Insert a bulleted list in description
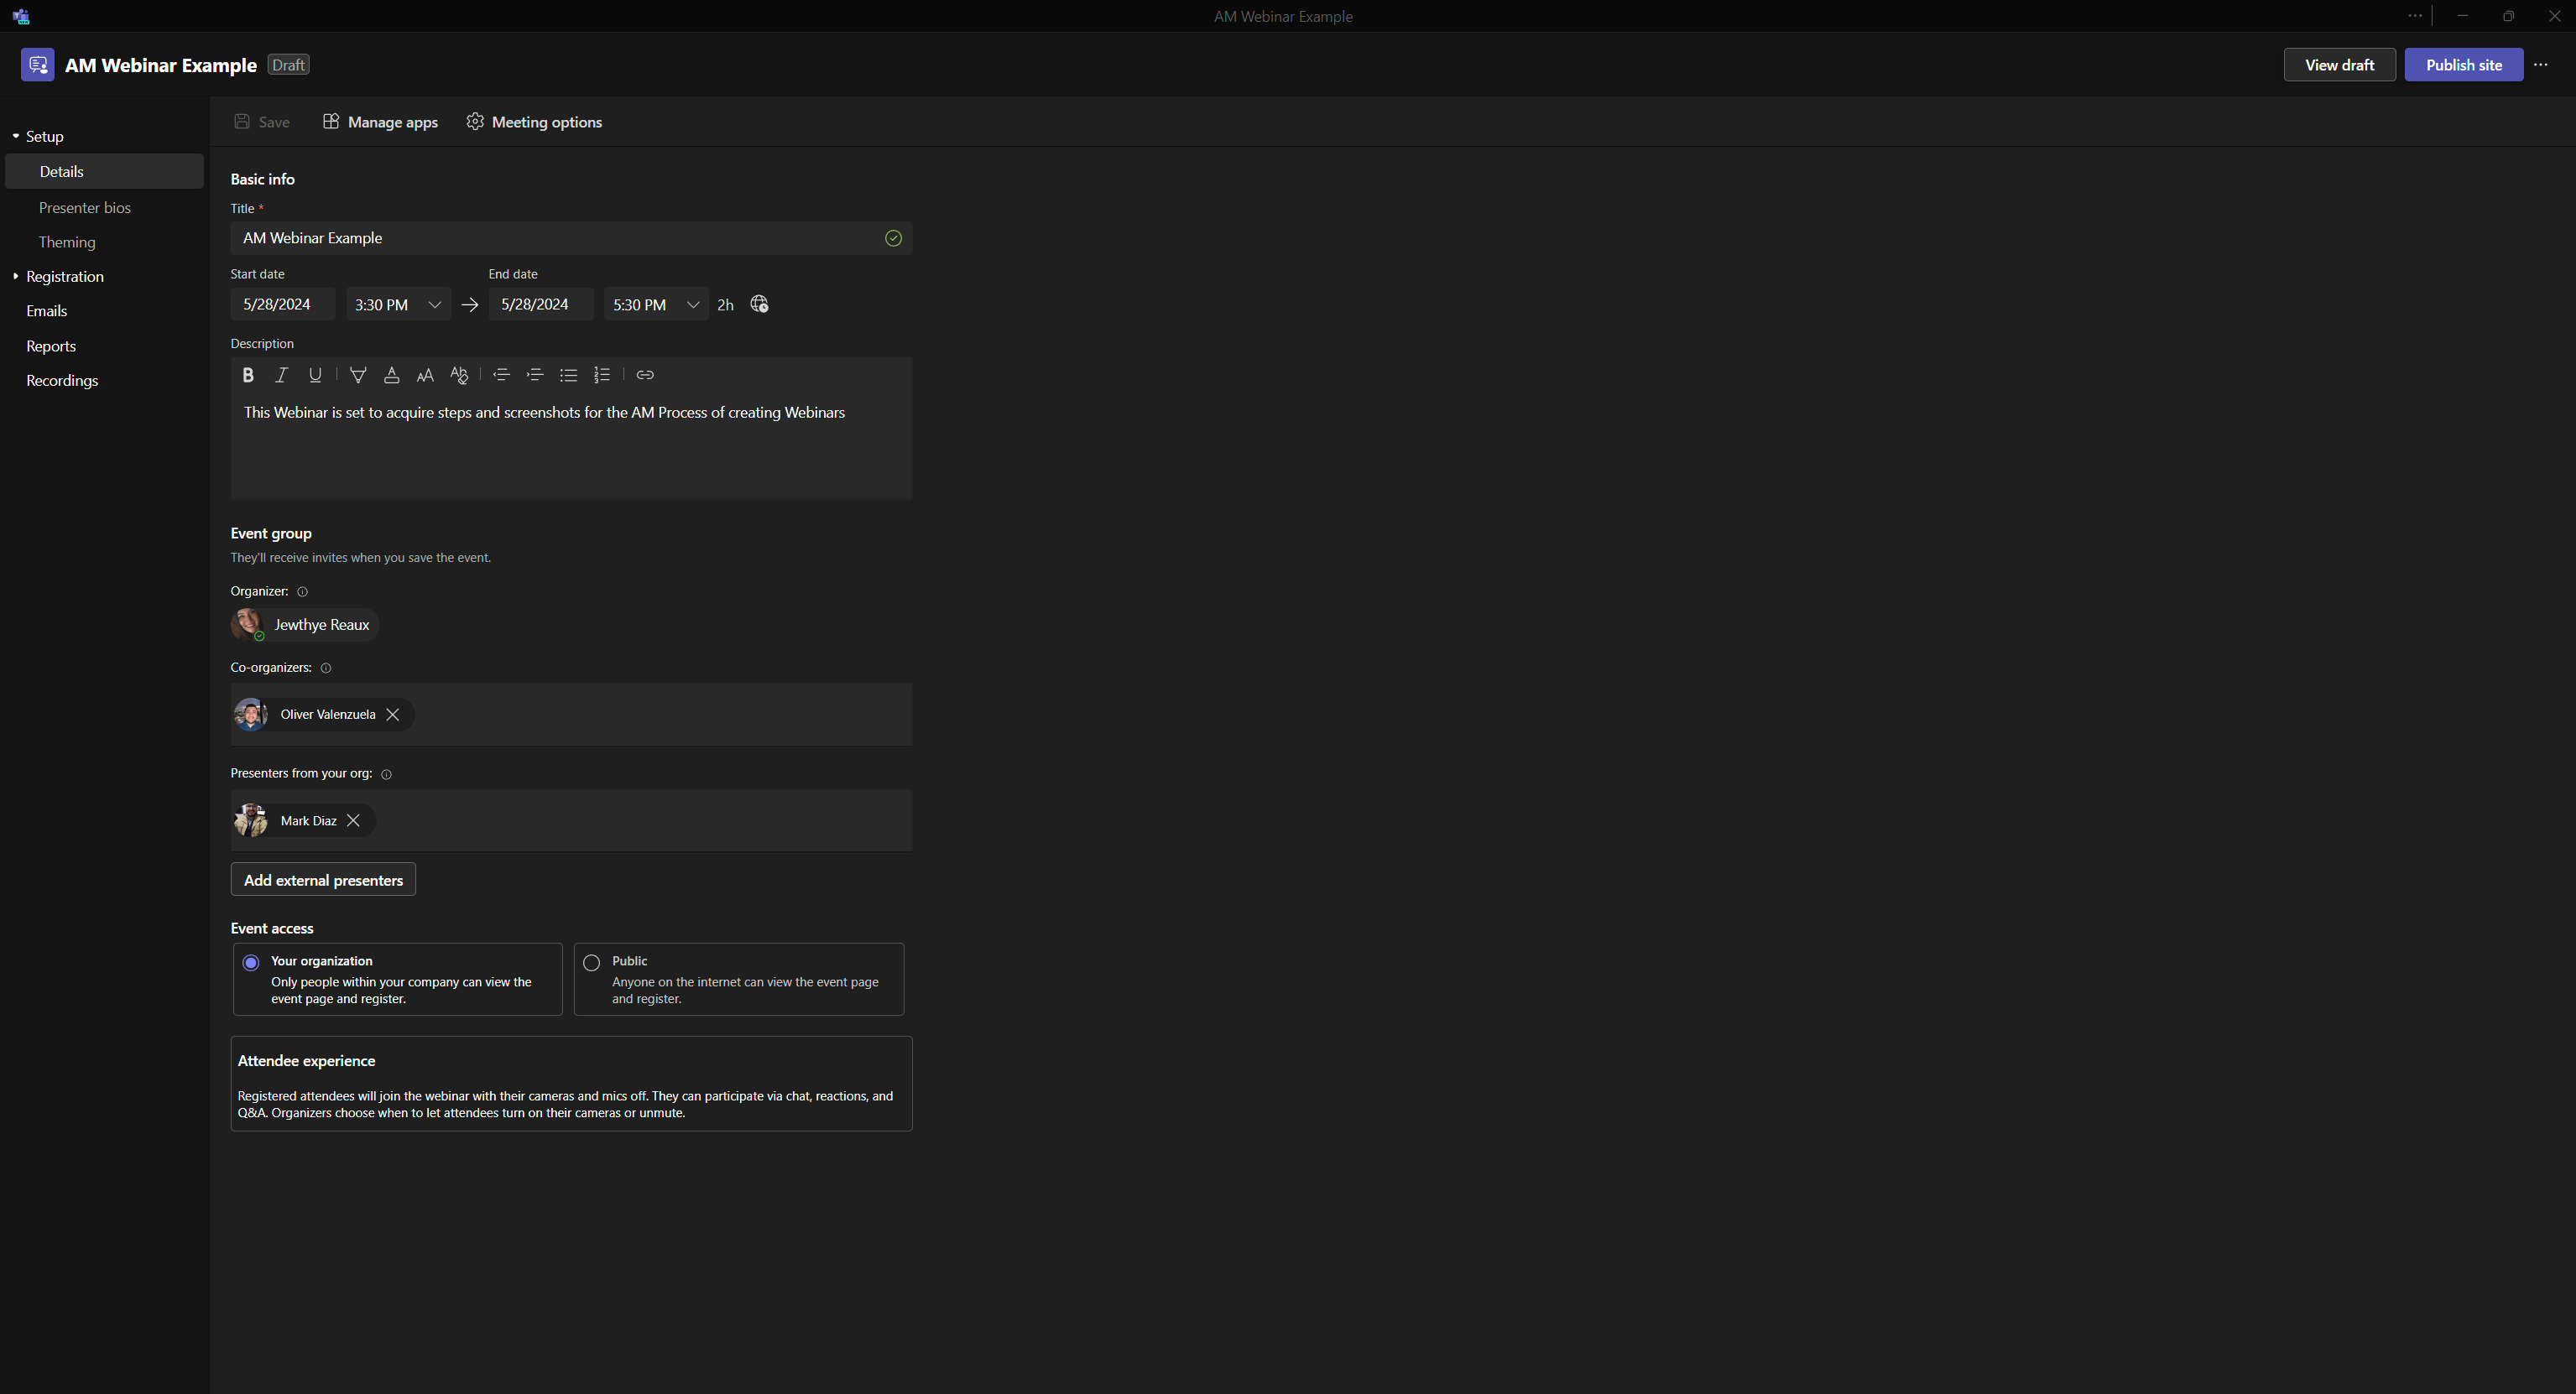The image size is (2576, 1394). pos(568,375)
